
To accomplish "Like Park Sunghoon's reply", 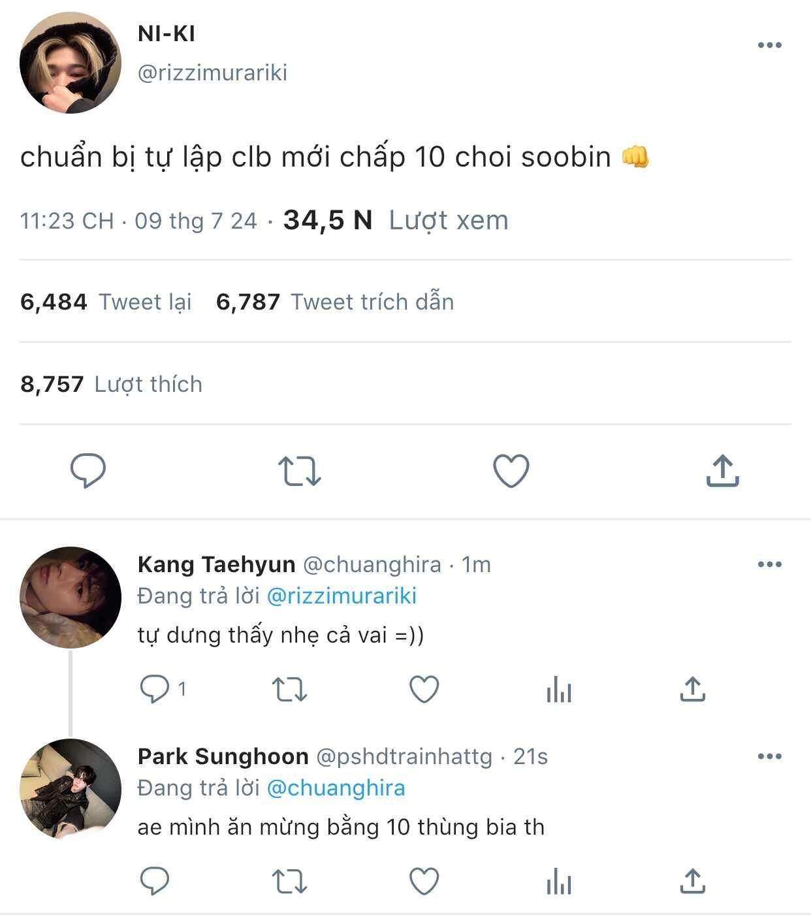I will [424, 881].
